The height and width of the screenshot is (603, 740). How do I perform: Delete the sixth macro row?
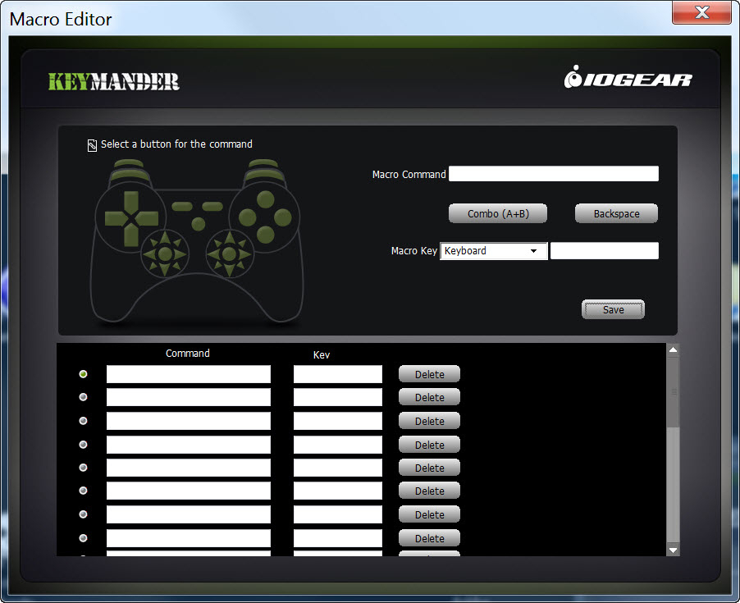coord(429,491)
